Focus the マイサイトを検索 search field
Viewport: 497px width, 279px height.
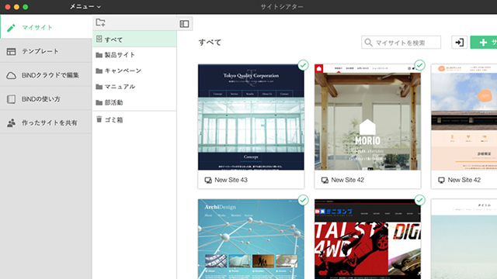click(x=401, y=43)
